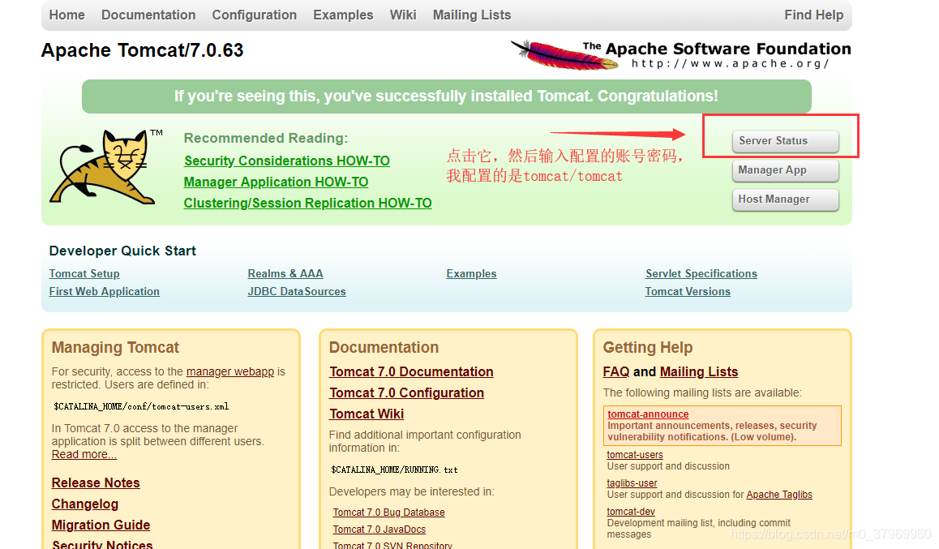This screenshot has width=939, height=549.
Task: Open Release Notes link
Action: coord(96,483)
